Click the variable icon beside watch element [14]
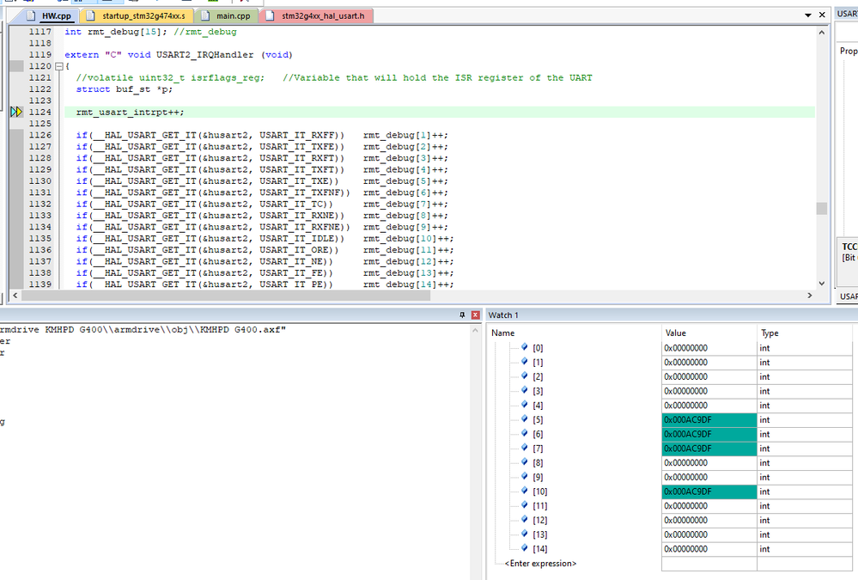Viewport: 858px width, 580px height. click(524, 548)
